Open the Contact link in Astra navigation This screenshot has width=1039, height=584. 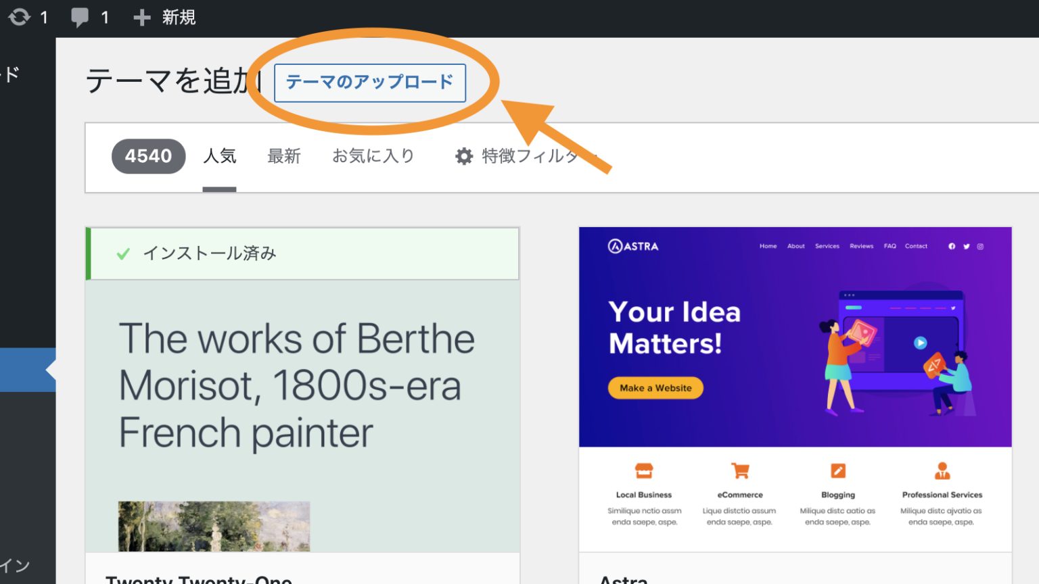click(x=916, y=246)
